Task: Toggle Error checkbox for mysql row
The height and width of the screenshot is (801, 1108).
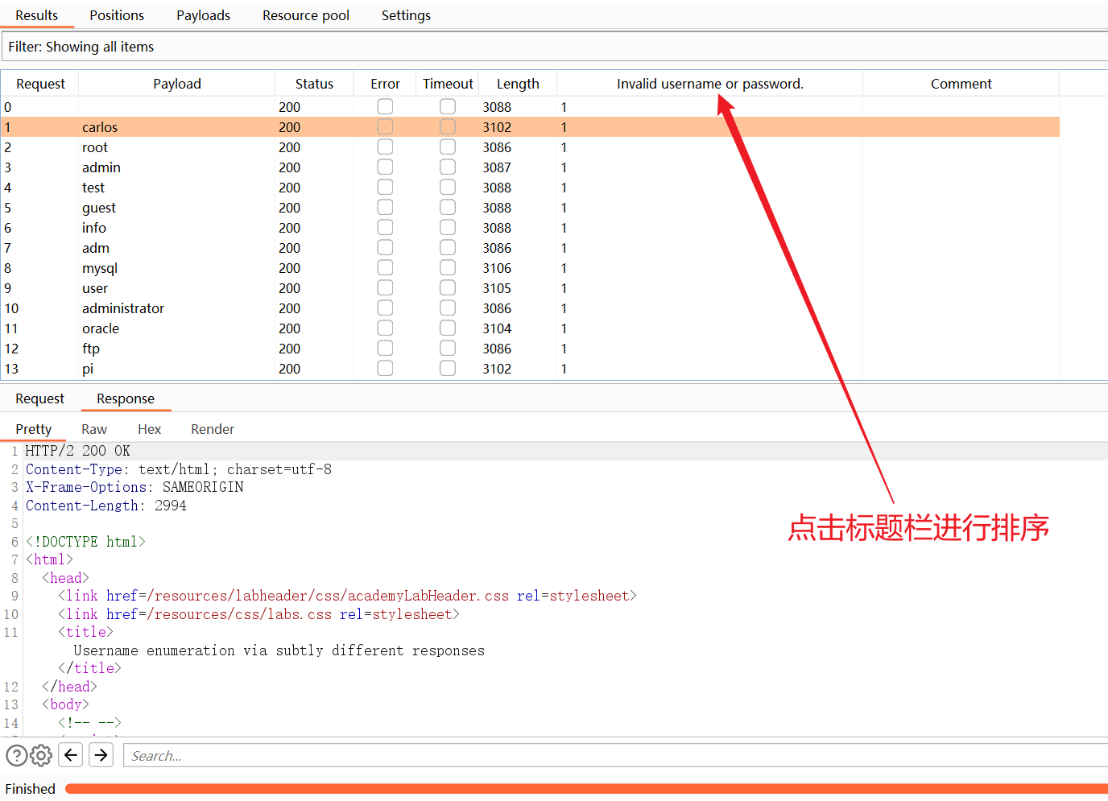Action: point(385,268)
